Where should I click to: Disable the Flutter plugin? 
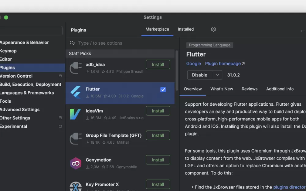pyautogui.click(x=200, y=75)
